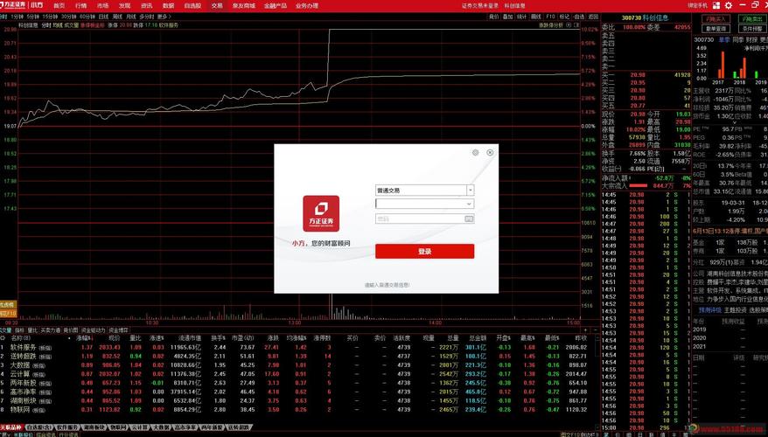
Task: Open the soft keyboard icon in password field
Action: coord(469,218)
